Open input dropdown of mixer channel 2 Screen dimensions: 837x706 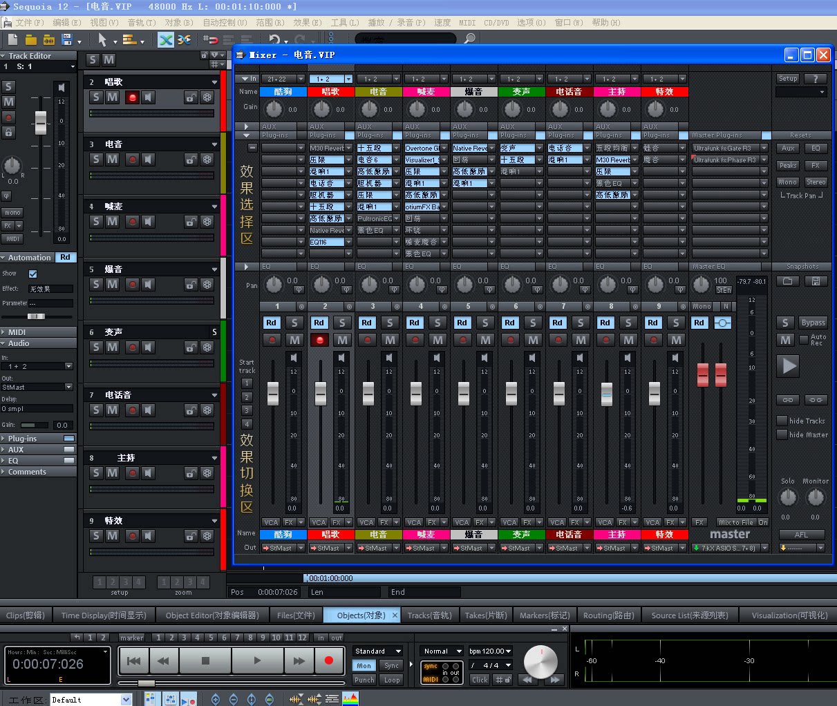click(x=348, y=79)
